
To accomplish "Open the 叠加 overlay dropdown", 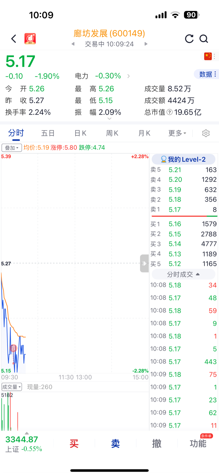I will coord(12,148).
